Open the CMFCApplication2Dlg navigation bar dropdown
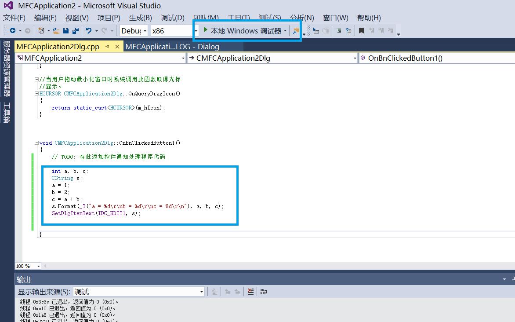Image resolution: width=515 pixels, height=322 pixels. 355,58
